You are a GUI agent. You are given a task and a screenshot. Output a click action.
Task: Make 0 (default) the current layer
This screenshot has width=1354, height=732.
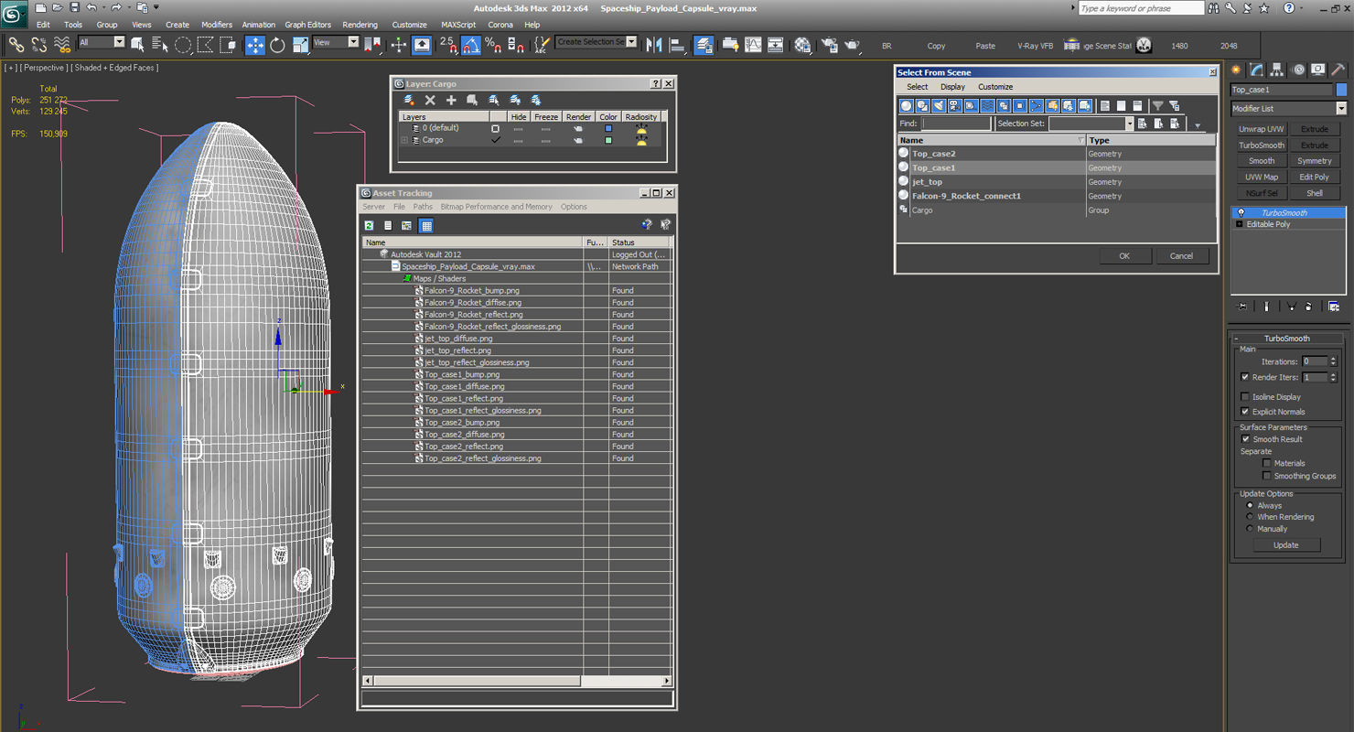click(x=496, y=128)
